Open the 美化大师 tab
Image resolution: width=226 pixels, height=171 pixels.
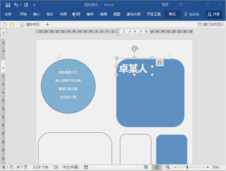[x=133, y=14]
